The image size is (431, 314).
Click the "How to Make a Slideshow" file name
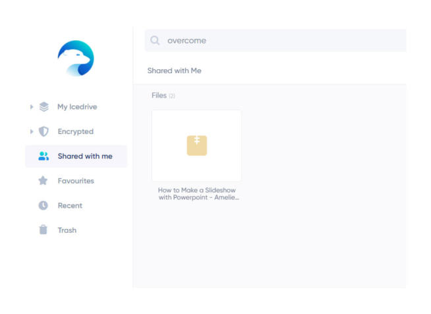coord(198,193)
